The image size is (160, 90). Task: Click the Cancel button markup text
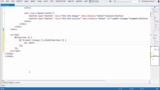coord(109,16)
